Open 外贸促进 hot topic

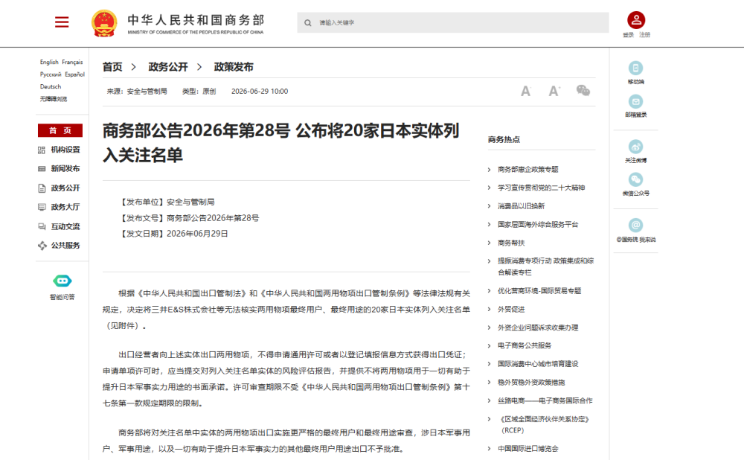pyautogui.click(x=511, y=310)
